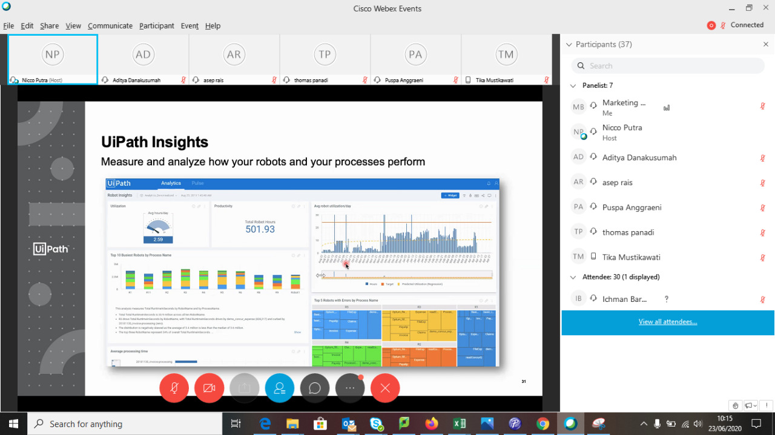Click attendee Ichman Bar... in list

click(x=668, y=299)
